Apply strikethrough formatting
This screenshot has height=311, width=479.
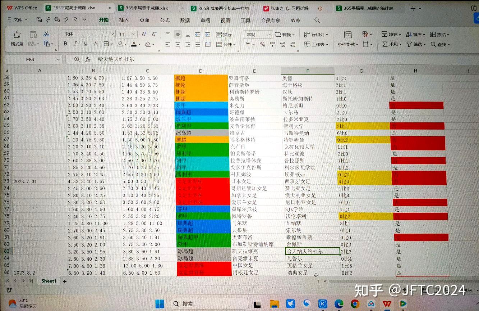coord(96,44)
